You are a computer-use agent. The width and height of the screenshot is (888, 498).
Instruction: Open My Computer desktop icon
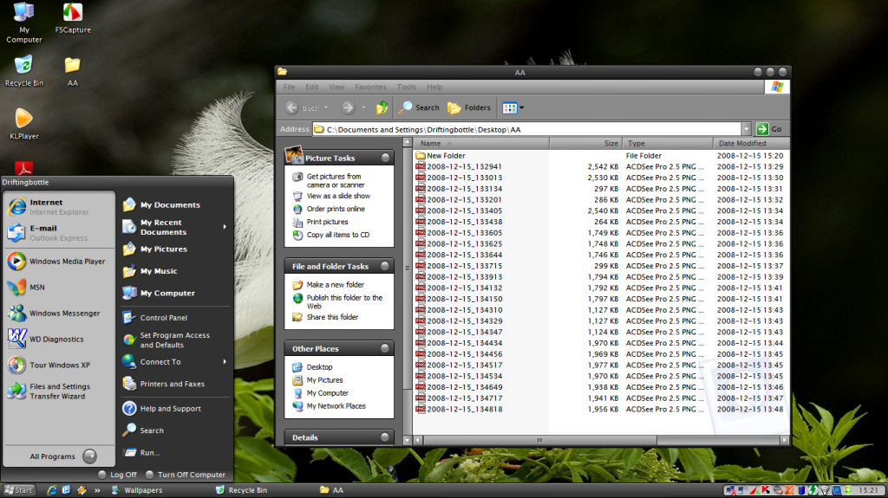(23, 23)
